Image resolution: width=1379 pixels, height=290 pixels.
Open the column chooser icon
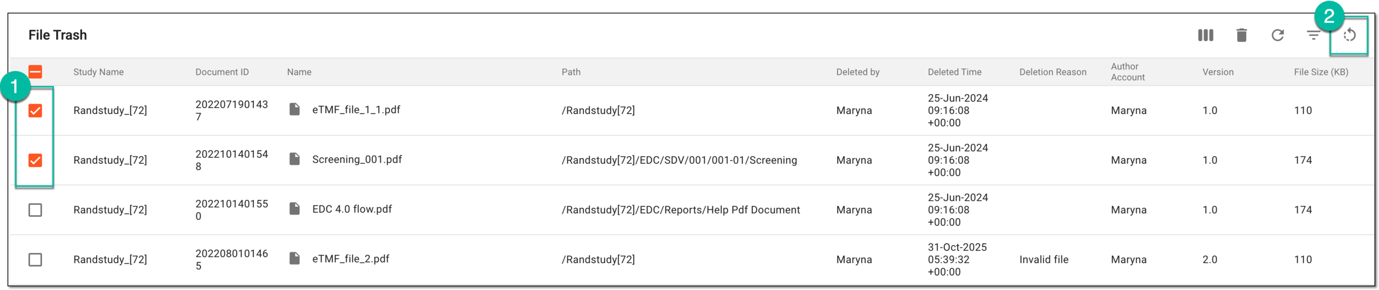1205,35
